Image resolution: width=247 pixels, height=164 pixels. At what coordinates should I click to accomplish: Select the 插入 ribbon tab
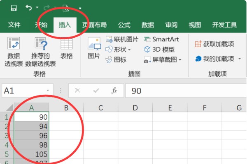pos(65,25)
